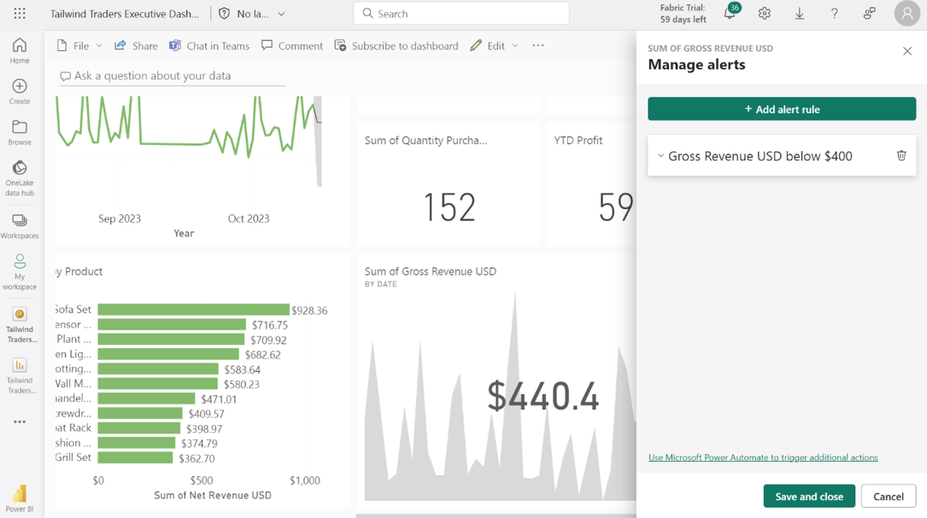Select Subscribe to dashboard
This screenshot has height=518, width=927.
point(396,46)
